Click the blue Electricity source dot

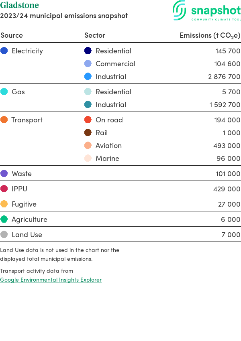point(4,51)
